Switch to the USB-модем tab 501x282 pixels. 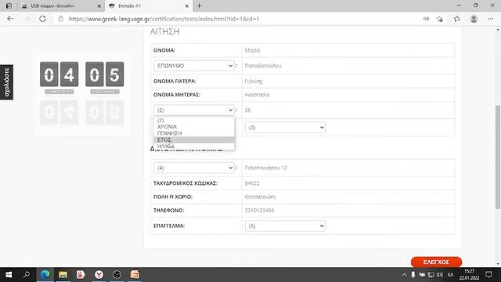pos(61,5)
